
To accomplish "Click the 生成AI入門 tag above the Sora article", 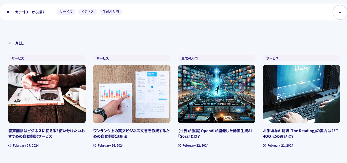I will [x=189, y=58].
